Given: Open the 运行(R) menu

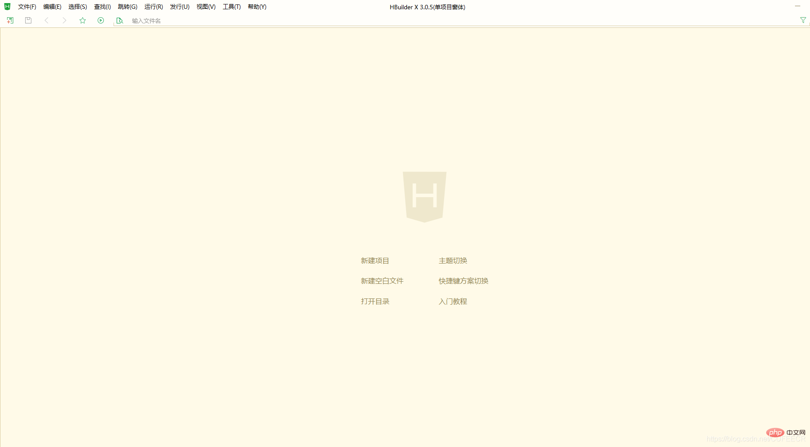Looking at the screenshot, I should point(152,7).
